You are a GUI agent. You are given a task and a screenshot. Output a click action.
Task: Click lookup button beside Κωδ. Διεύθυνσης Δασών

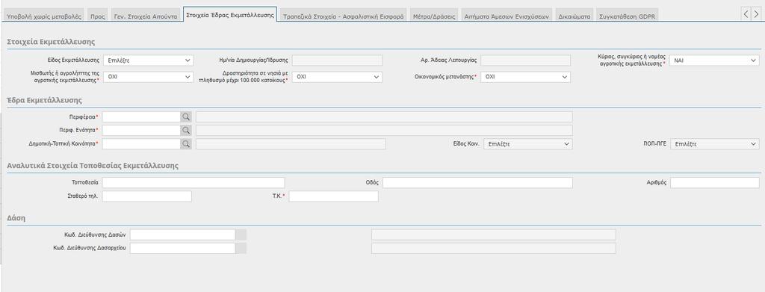click(x=241, y=235)
